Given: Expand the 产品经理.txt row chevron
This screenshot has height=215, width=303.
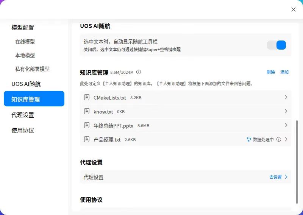Looking at the screenshot, I should pos(286,139).
